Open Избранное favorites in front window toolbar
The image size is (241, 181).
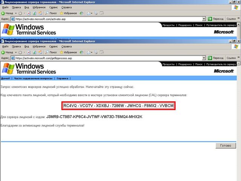click(x=69, y=52)
